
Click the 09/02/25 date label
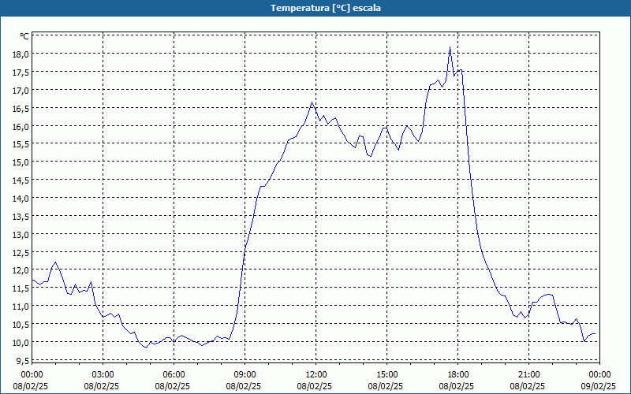pyautogui.click(x=599, y=386)
